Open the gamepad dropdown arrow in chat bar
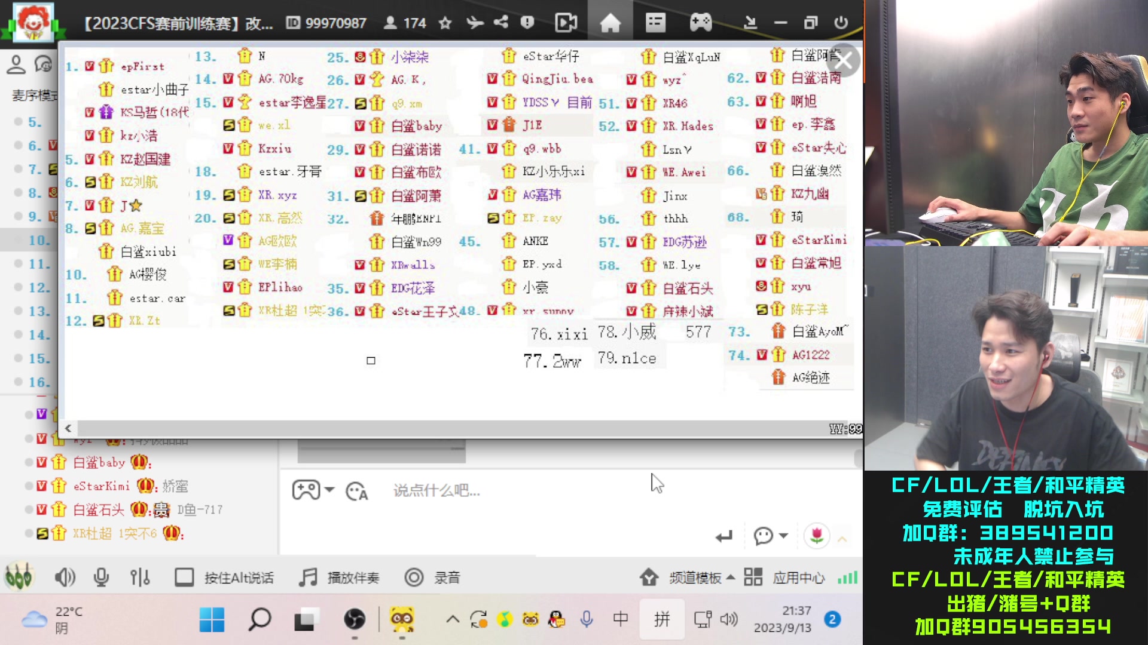The image size is (1148, 645). coord(329,491)
